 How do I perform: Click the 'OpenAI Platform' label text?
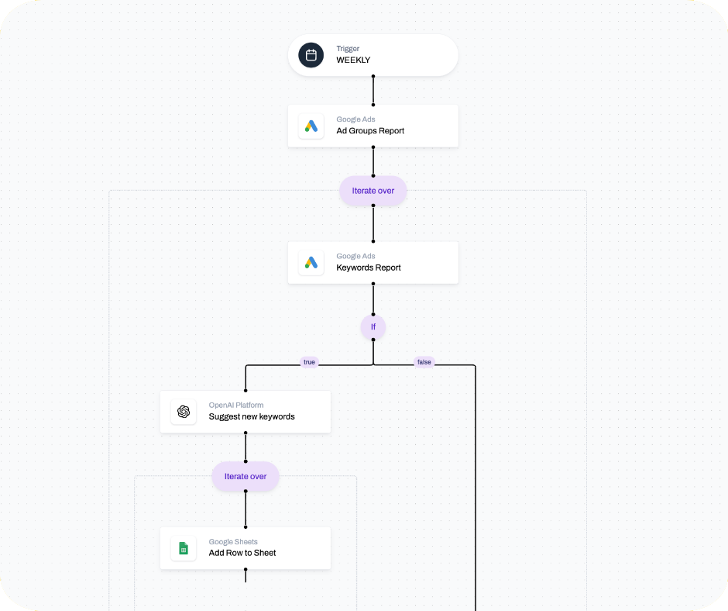tap(236, 405)
